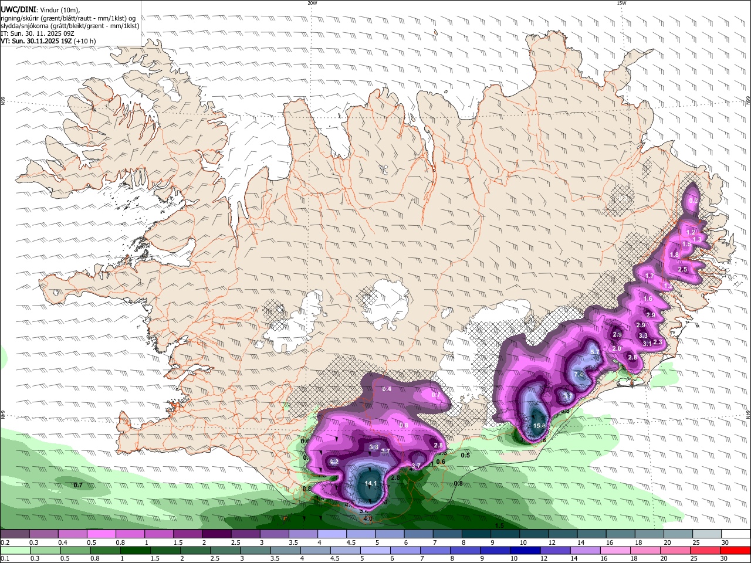Viewport: 751px width, 563px height.
Task: Click the UWC/DINI title in the header box
Action: click(18, 9)
